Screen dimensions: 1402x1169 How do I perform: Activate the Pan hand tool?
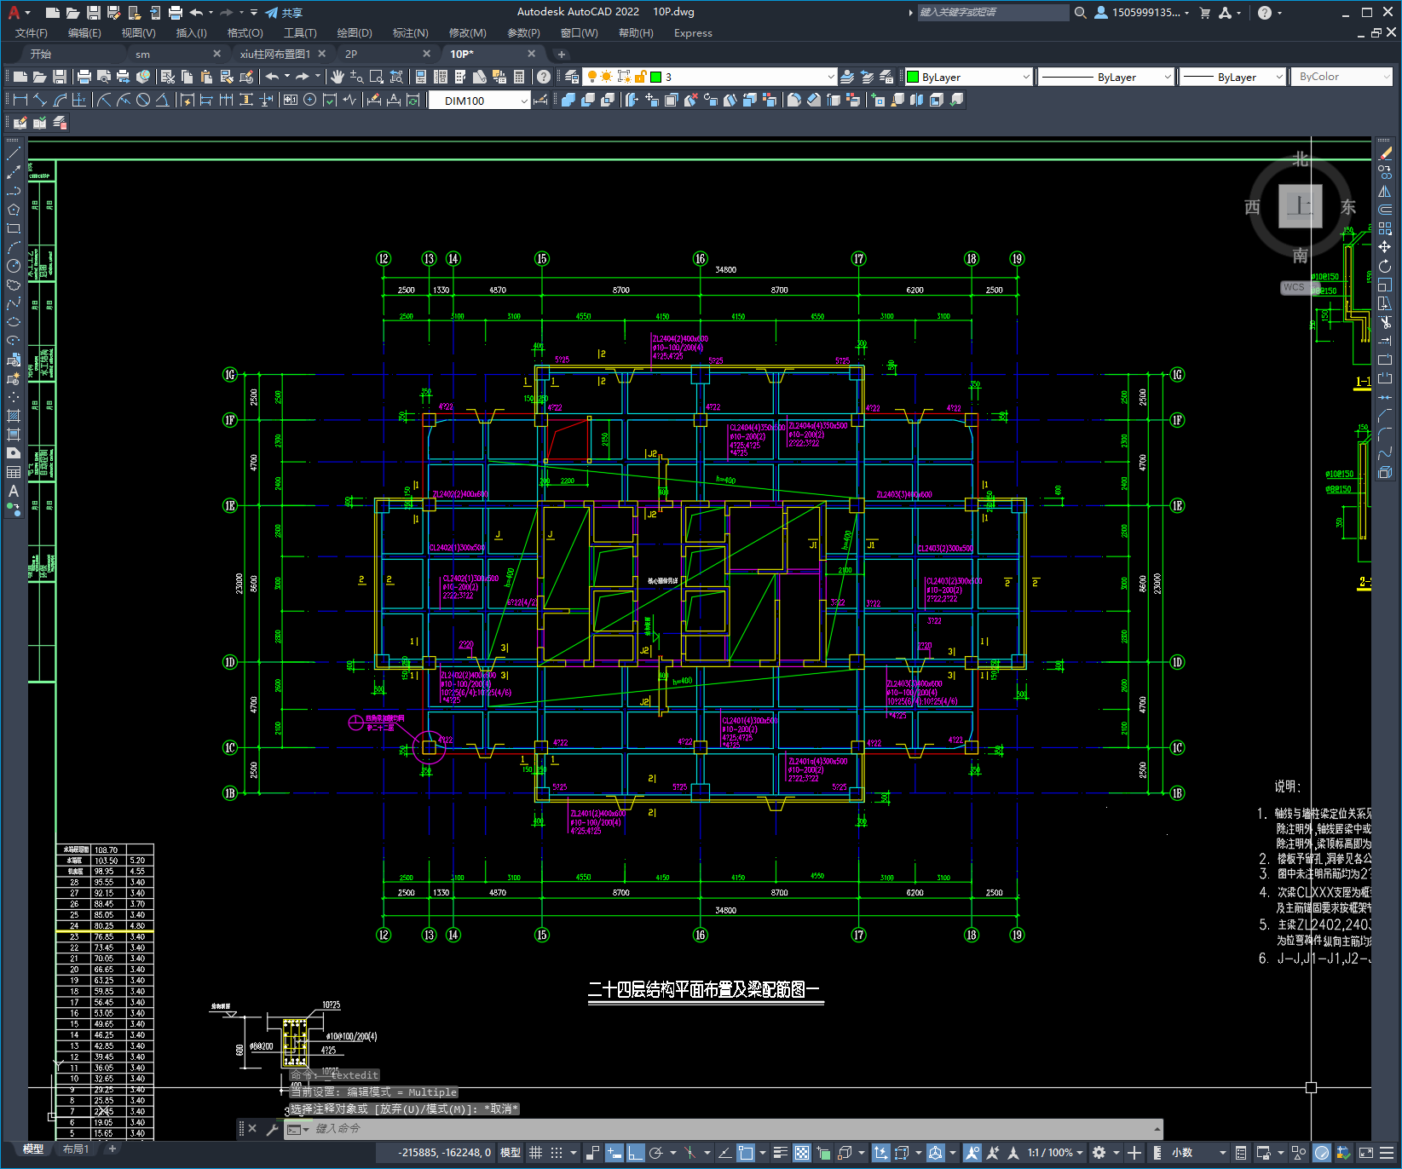[338, 77]
